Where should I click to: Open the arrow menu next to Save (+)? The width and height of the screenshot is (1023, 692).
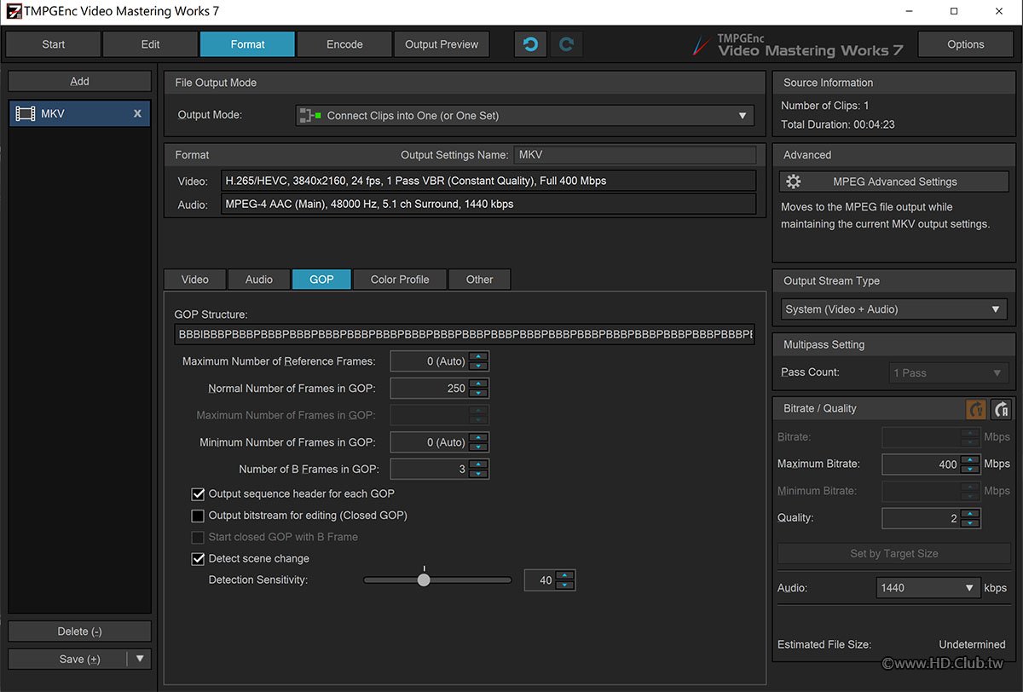pos(140,659)
